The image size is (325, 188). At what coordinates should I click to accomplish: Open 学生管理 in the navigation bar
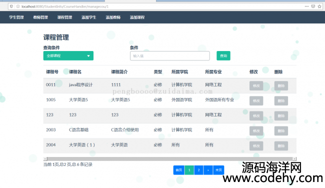pyautogui.click(x=16, y=17)
